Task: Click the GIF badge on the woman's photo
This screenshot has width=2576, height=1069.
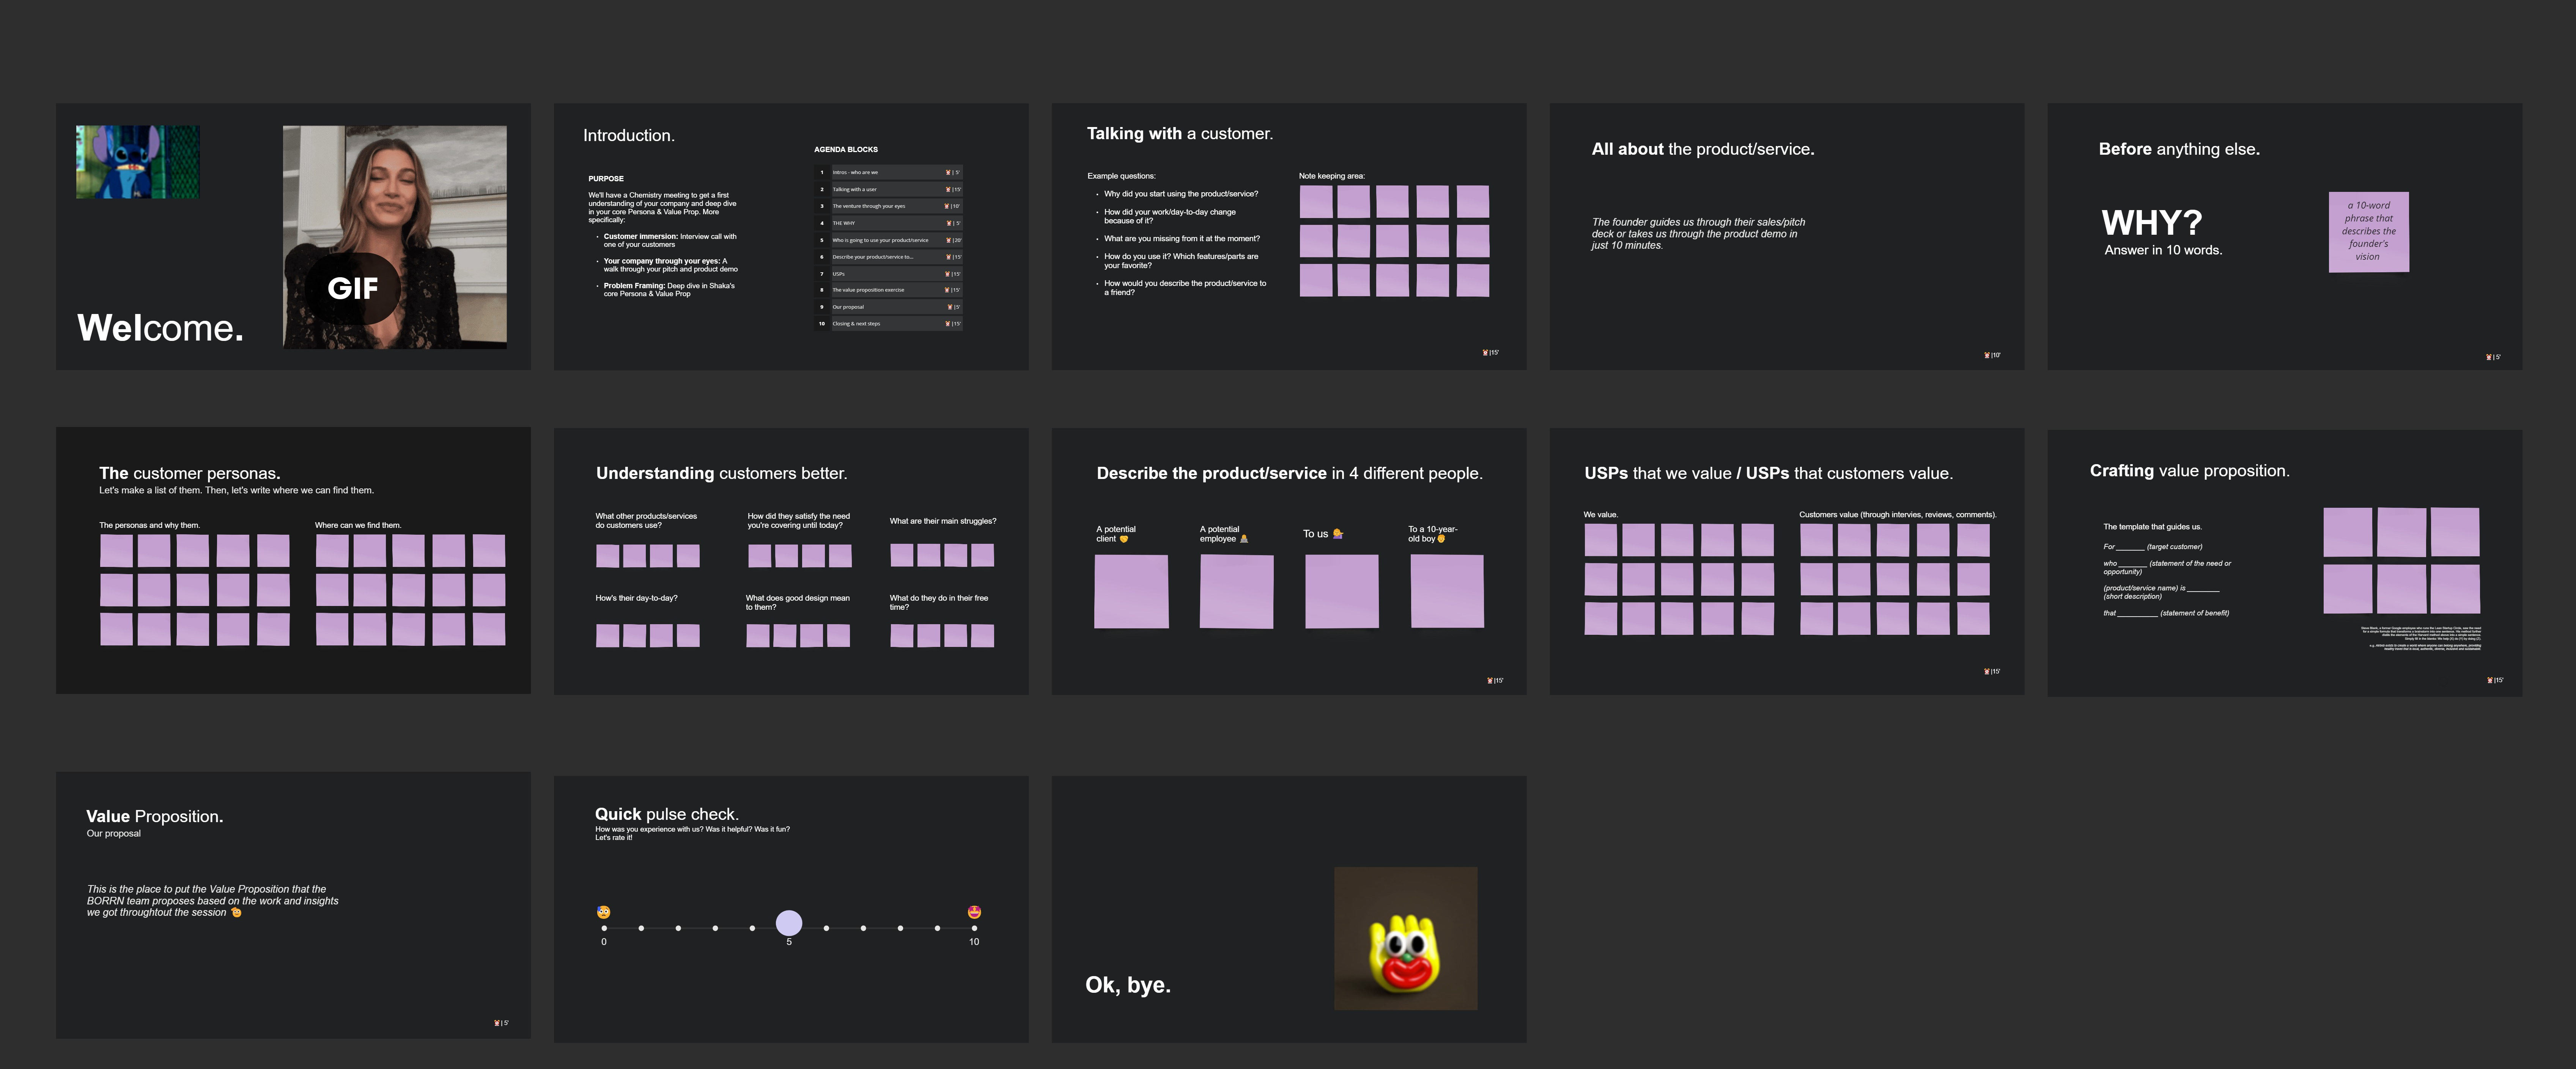Action: (x=352, y=288)
